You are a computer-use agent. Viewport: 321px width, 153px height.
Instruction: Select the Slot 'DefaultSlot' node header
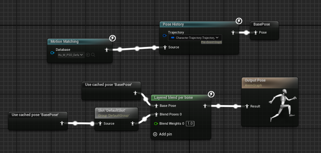pyautogui.click(x=116, y=113)
